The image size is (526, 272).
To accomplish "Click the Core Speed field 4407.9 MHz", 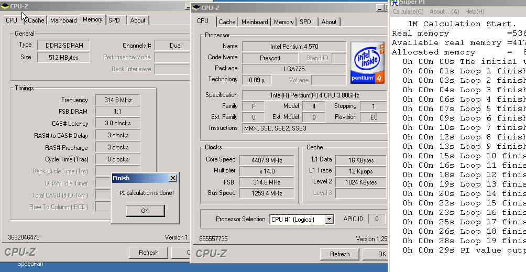I will [267, 160].
